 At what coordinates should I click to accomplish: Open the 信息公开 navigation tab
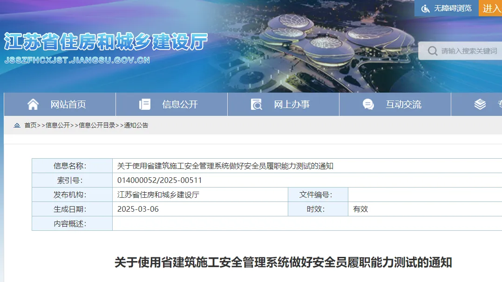(x=179, y=104)
